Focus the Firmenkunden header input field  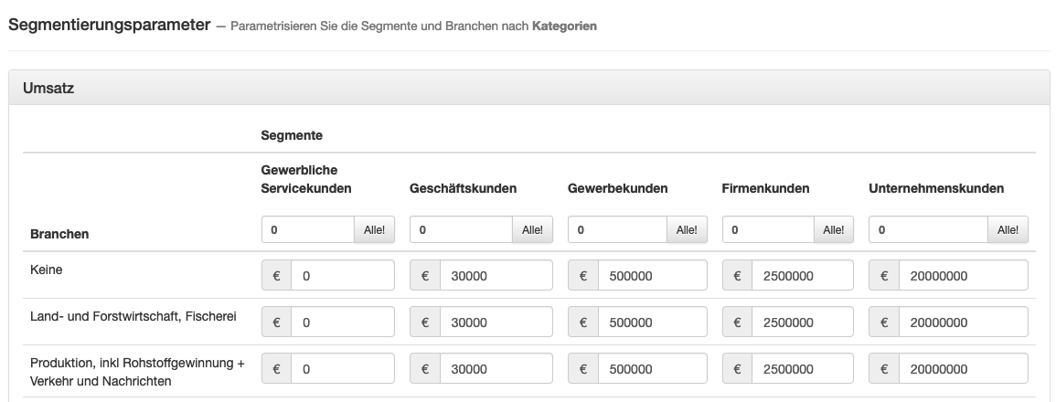coord(768,229)
